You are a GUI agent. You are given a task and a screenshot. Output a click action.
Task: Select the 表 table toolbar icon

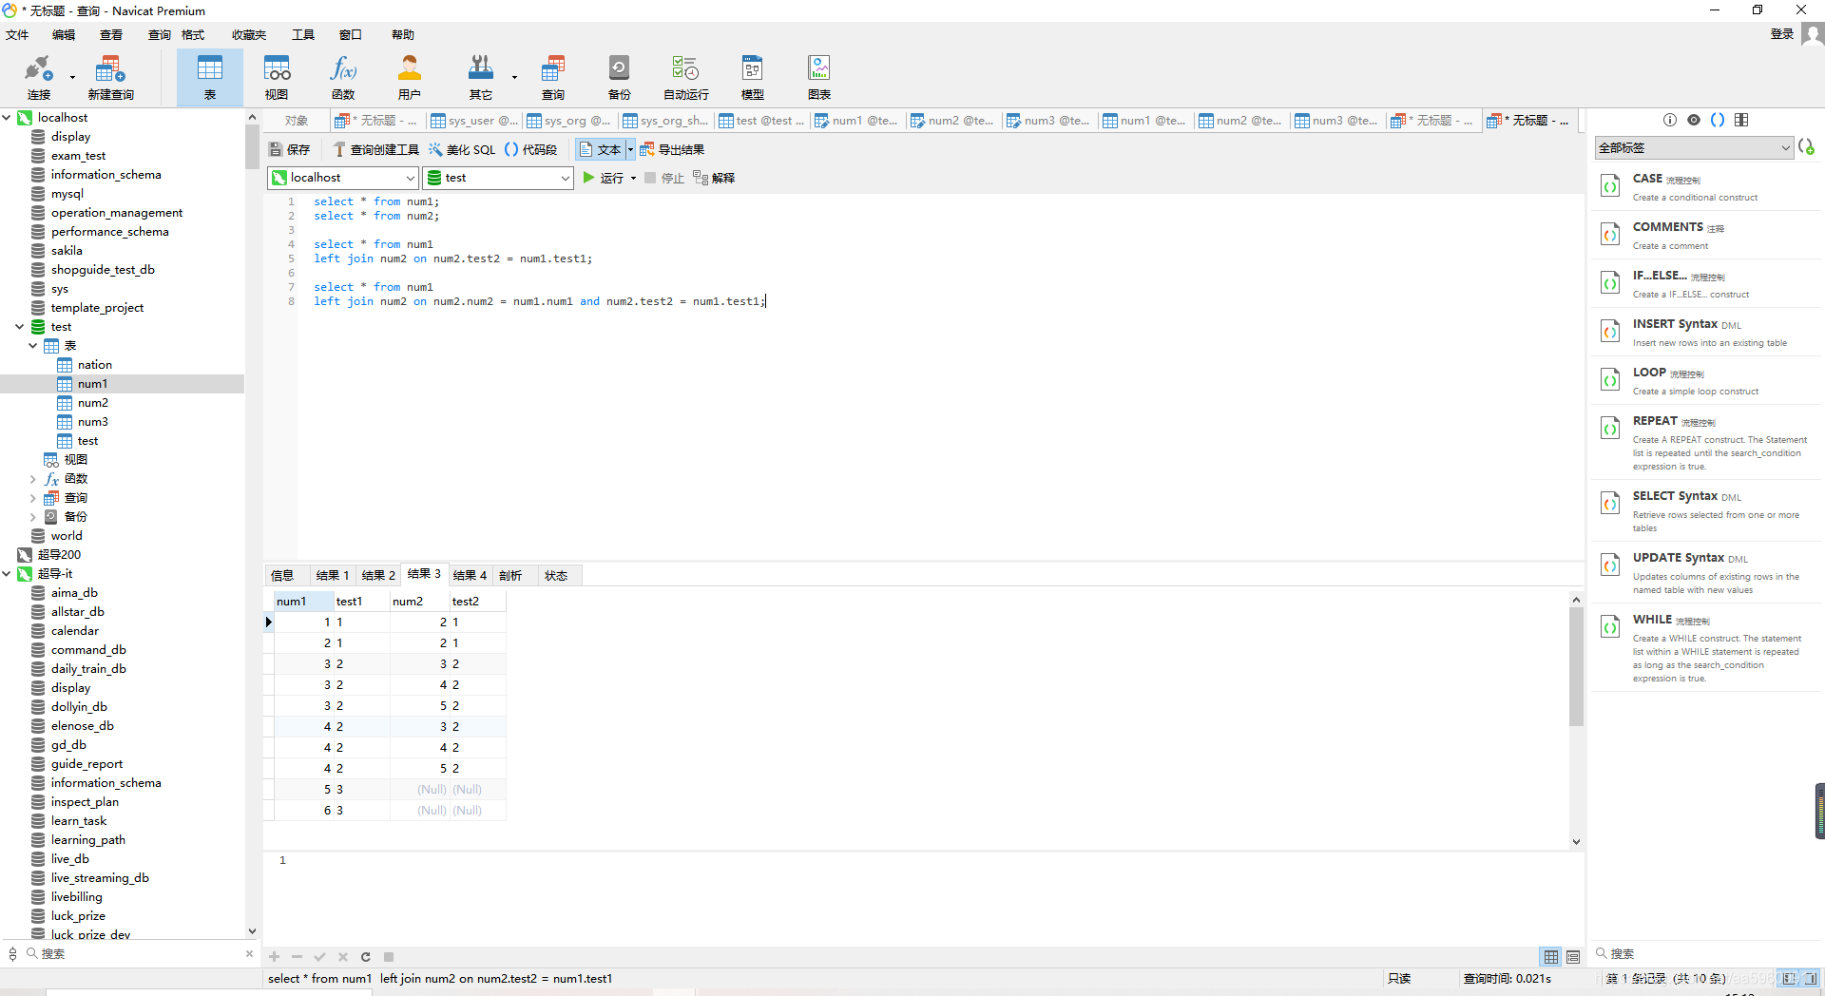pyautogui.click(x=210, y=77)
